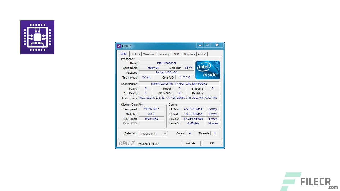
Task: Open the Graphics tab
Action: pyautogui.click(x=189, y=54)
